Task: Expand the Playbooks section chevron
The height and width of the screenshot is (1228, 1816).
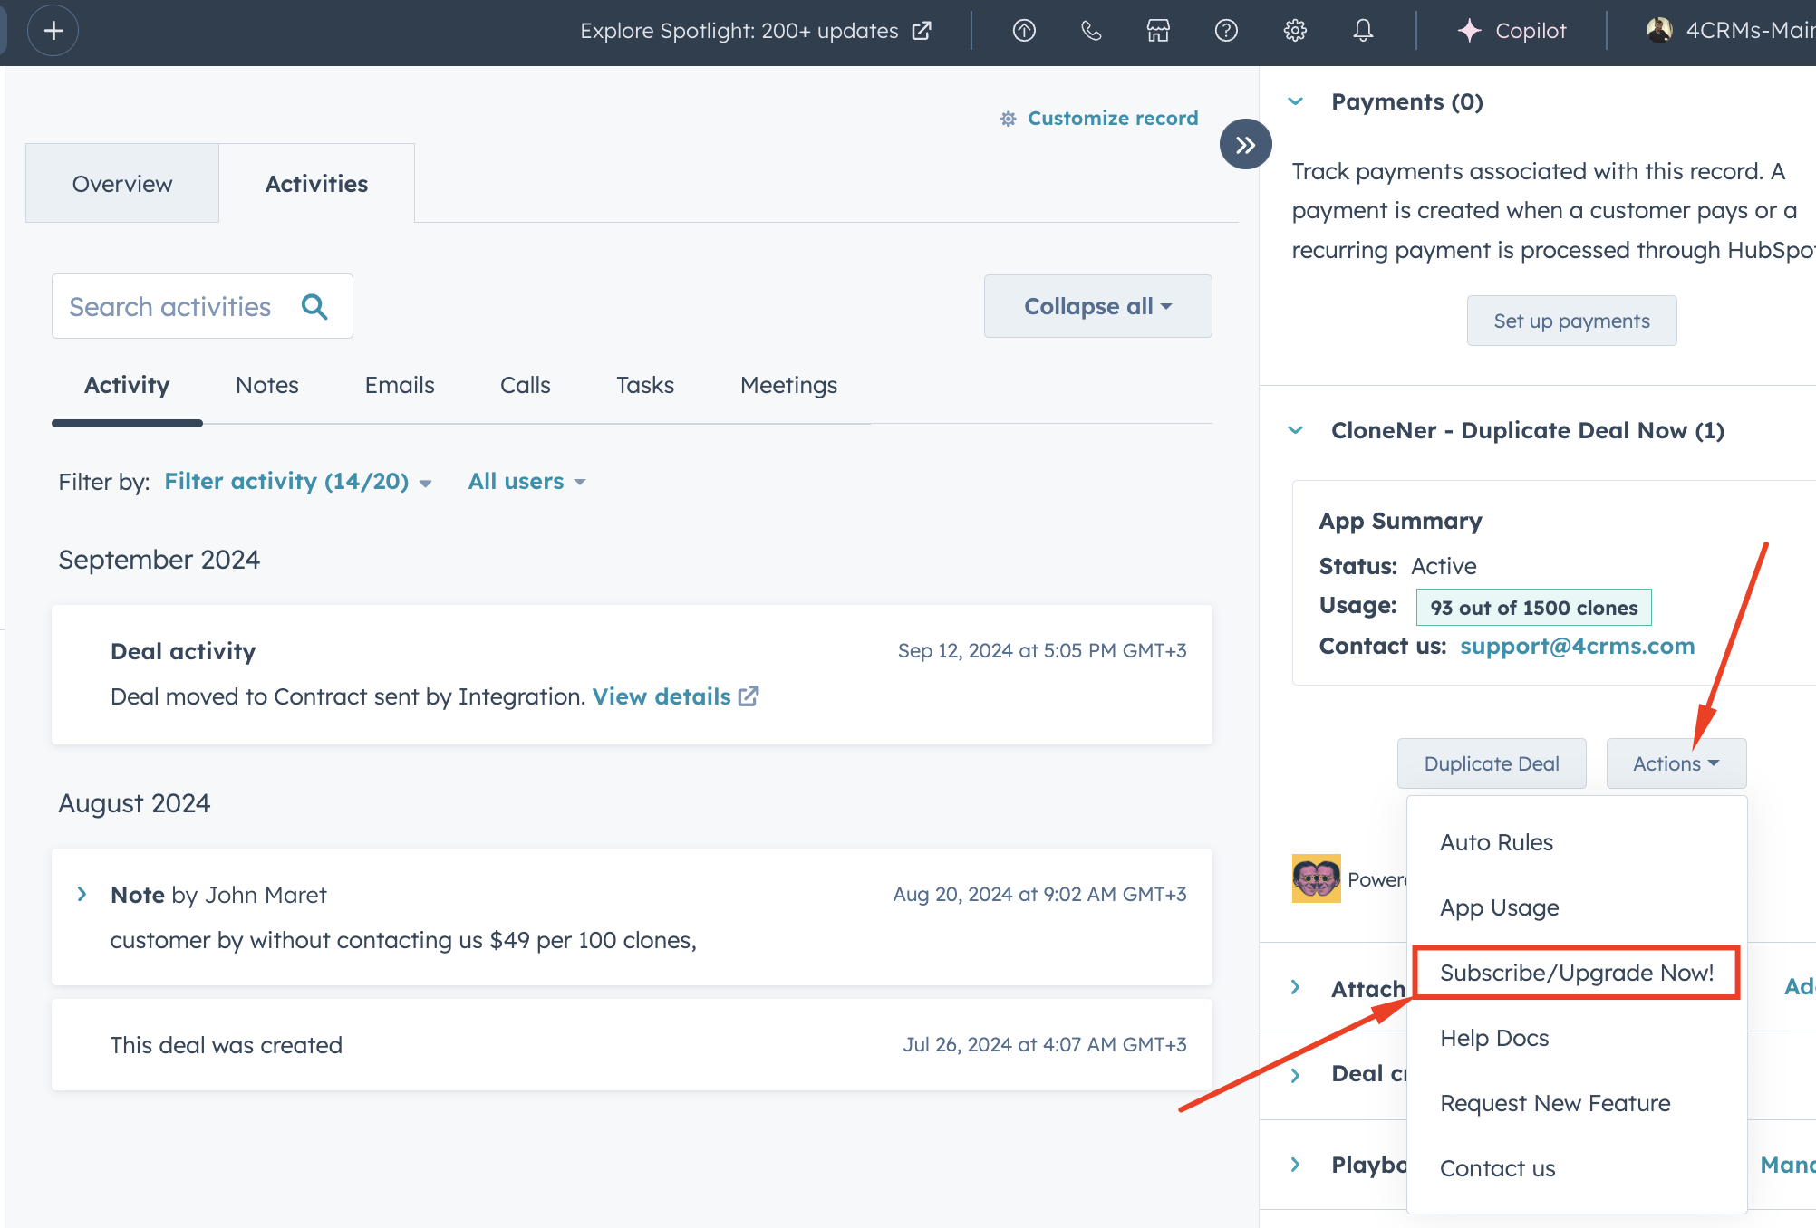Action: click(x=1296, y=1165)
